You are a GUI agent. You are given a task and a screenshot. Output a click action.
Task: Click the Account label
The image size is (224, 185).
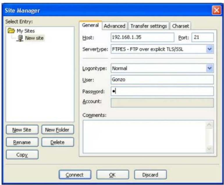pos(92,101)
